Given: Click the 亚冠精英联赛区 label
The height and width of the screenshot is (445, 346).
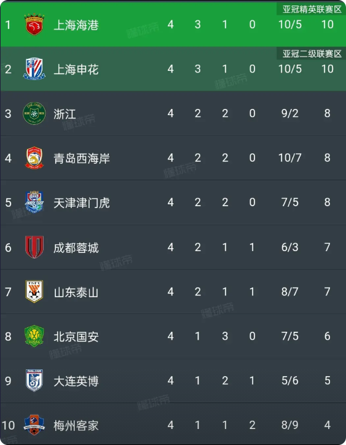Looking at the screenshot, I should [x=312, y=9].
